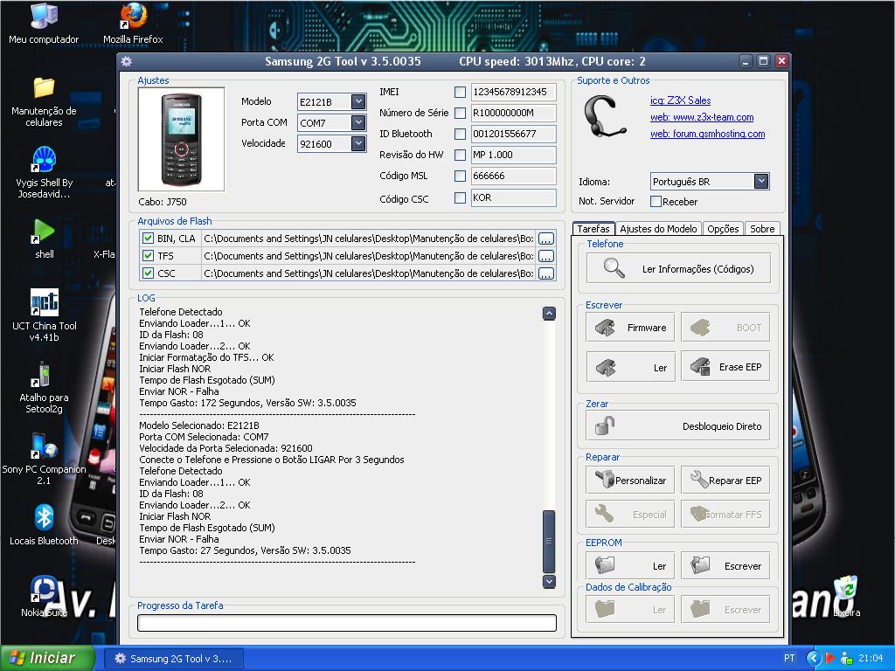The image size is (895, 671).
Task: Open the Lixeira recycle bin
Action: click(846, 596)
